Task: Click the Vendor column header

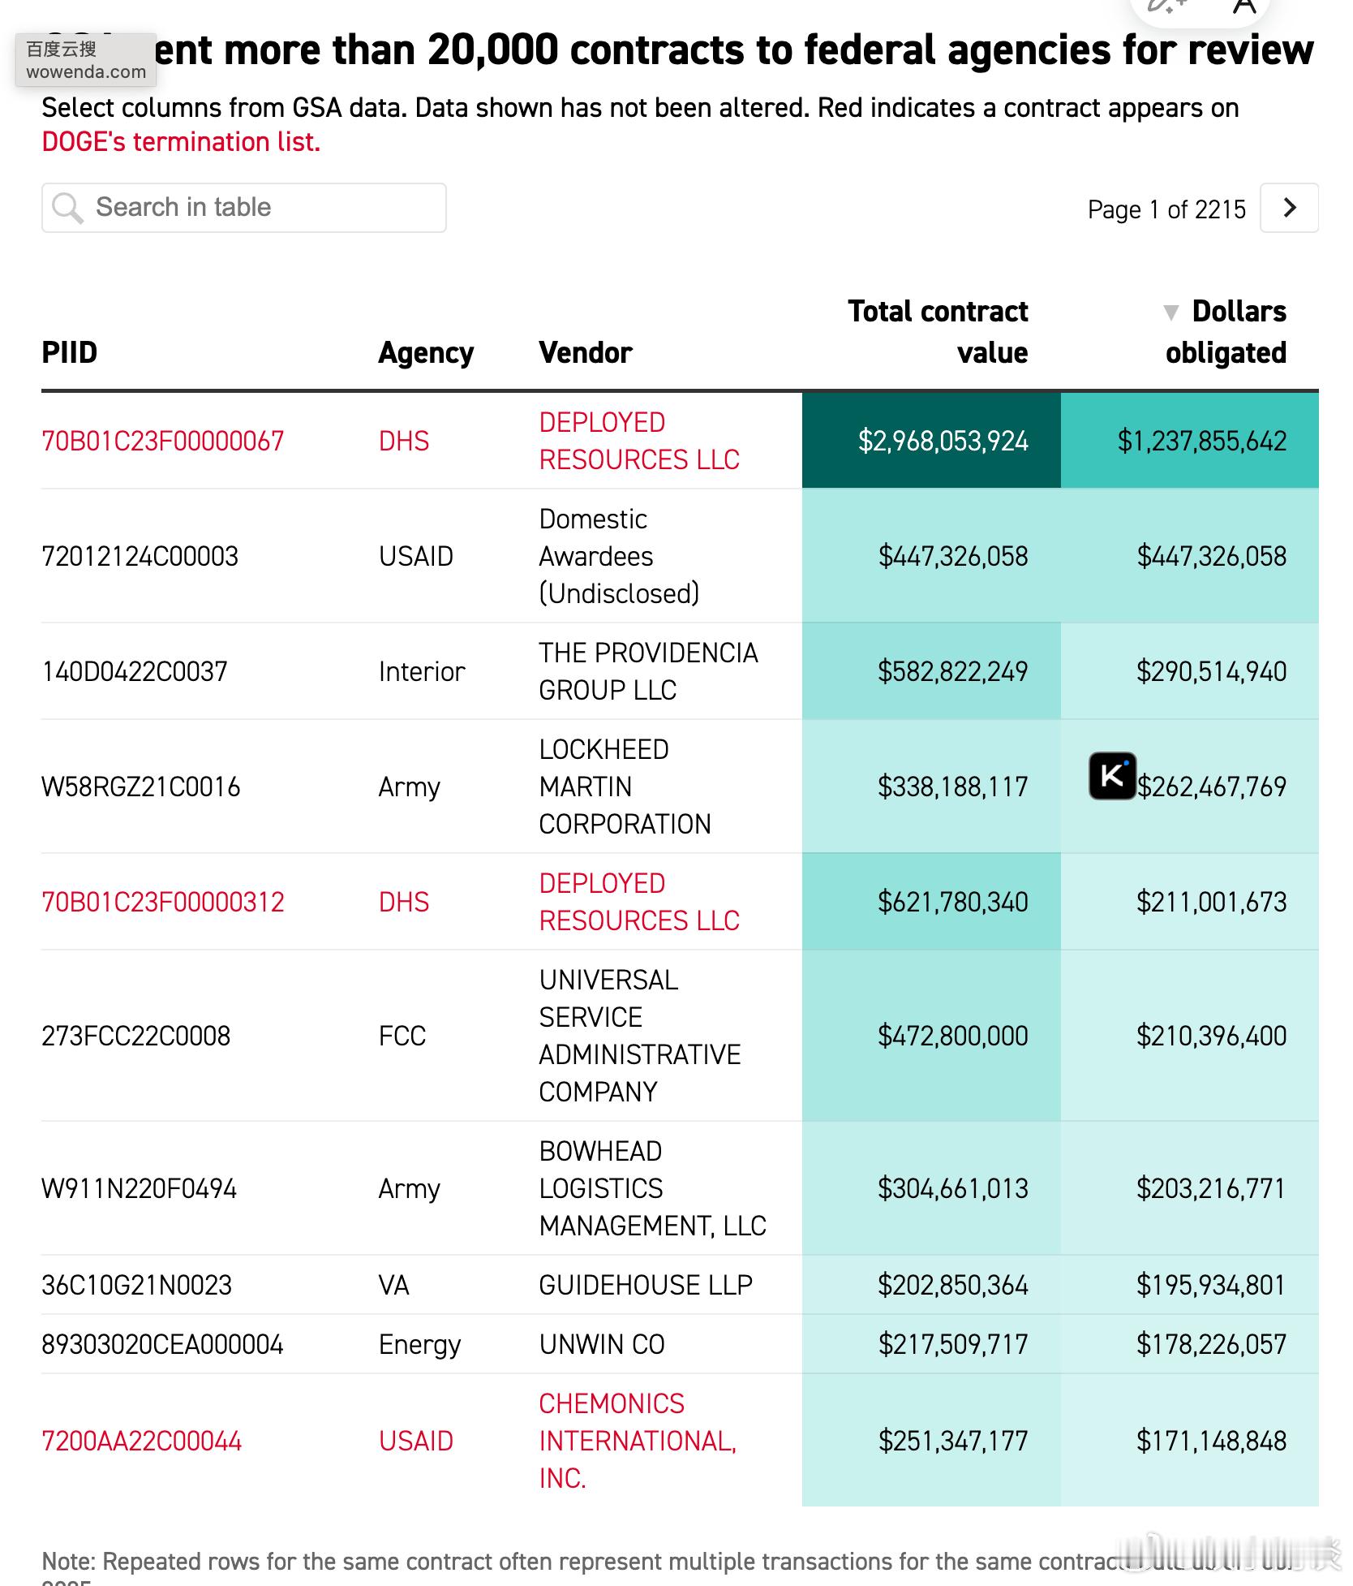Action: point(585,353)
